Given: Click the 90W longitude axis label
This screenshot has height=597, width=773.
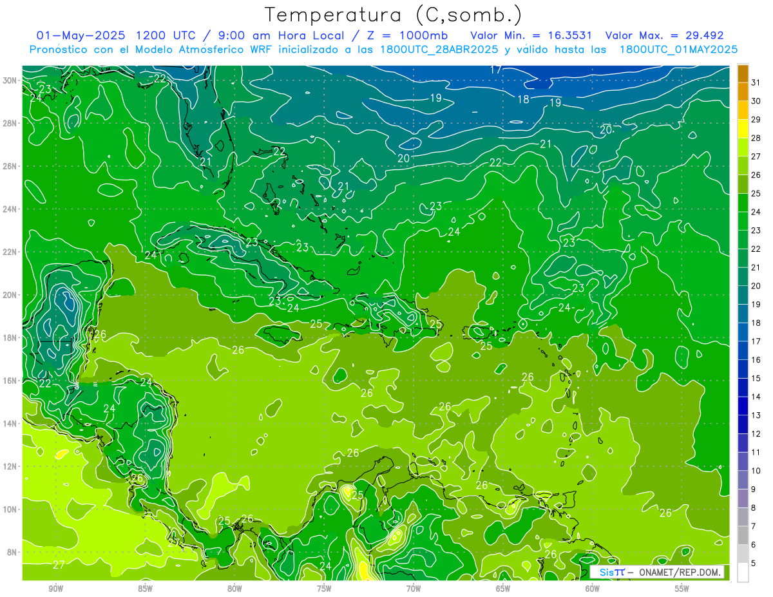Looking at the screenshot, I should [x=56, y=589].
